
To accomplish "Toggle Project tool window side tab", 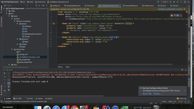I will pyautogui.click(x=1, y=9).
